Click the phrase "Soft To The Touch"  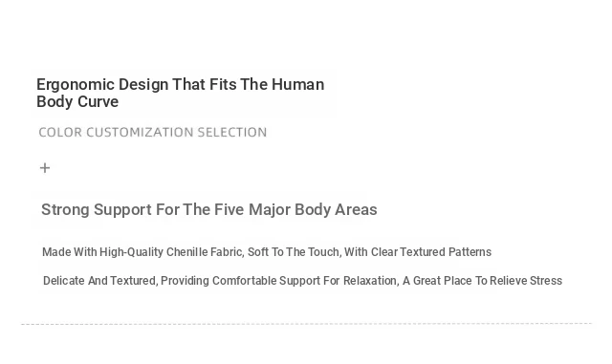tap(294, 252)
